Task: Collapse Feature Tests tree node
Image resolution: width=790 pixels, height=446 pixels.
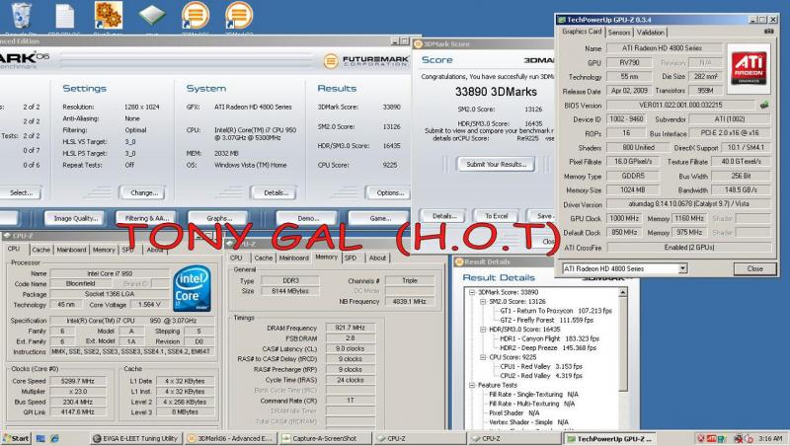Action: pos(472,385)
